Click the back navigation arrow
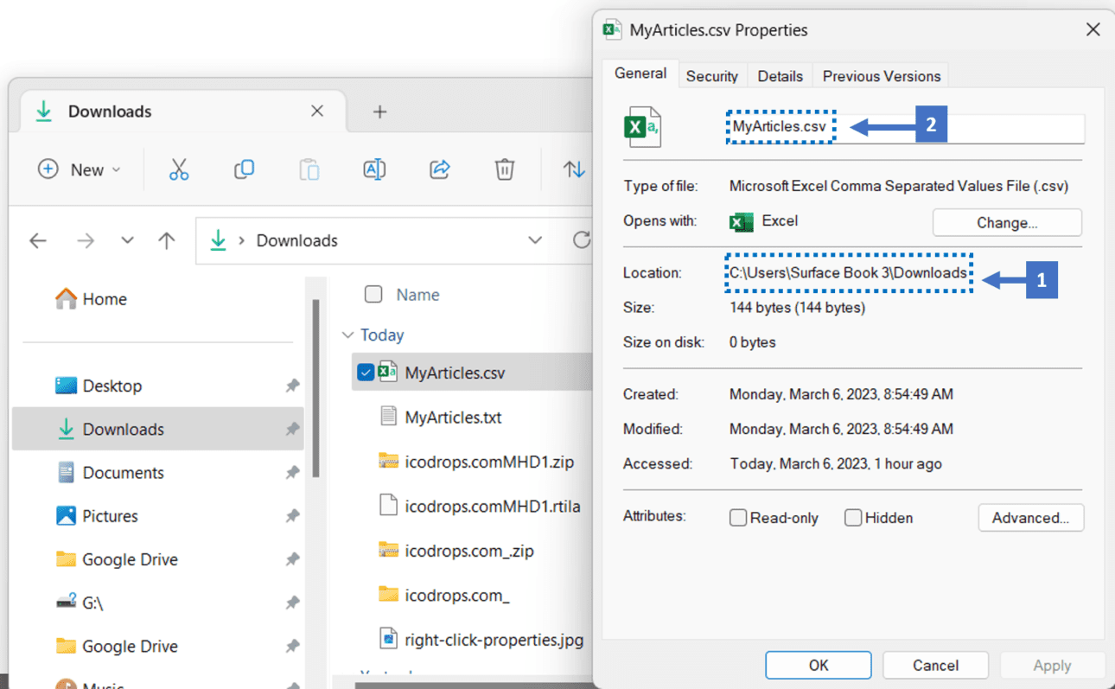The width and height of the screenshot is (1115, 689). pos(38,240)
